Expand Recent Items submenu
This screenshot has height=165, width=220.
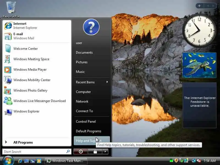92,82
